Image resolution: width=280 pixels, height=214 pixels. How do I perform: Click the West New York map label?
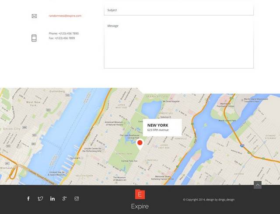tap(33, 104)
